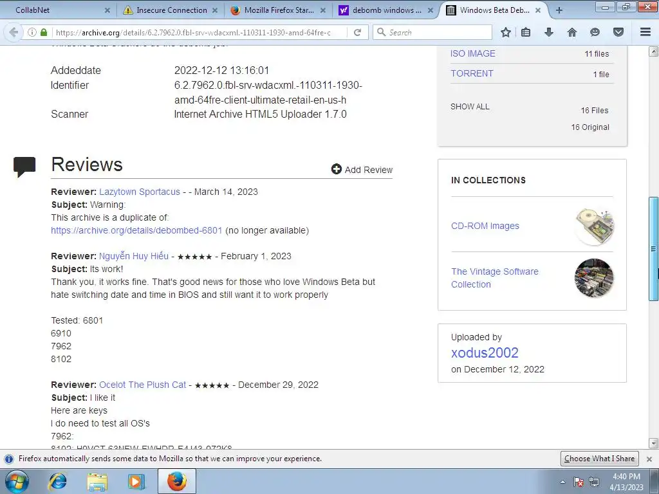Click the network status tray icon
The height and width of the screenshot is (494, 659).
click(594, 482)
